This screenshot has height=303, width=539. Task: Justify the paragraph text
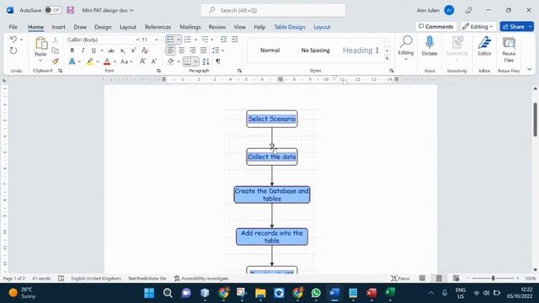204,50
